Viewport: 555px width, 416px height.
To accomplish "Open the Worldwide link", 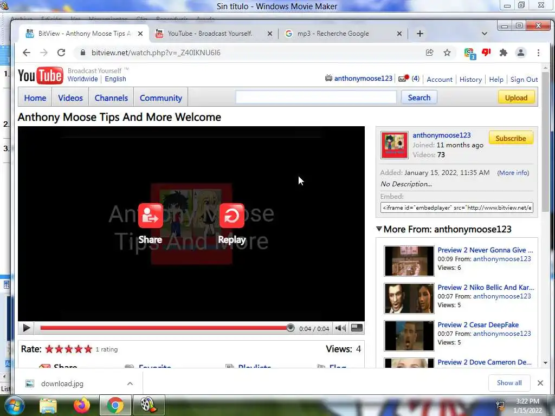I will pos(82,79).
